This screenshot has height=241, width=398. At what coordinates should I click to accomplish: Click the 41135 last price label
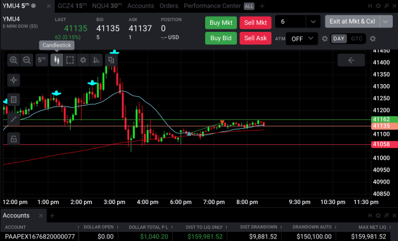point(384,126)
